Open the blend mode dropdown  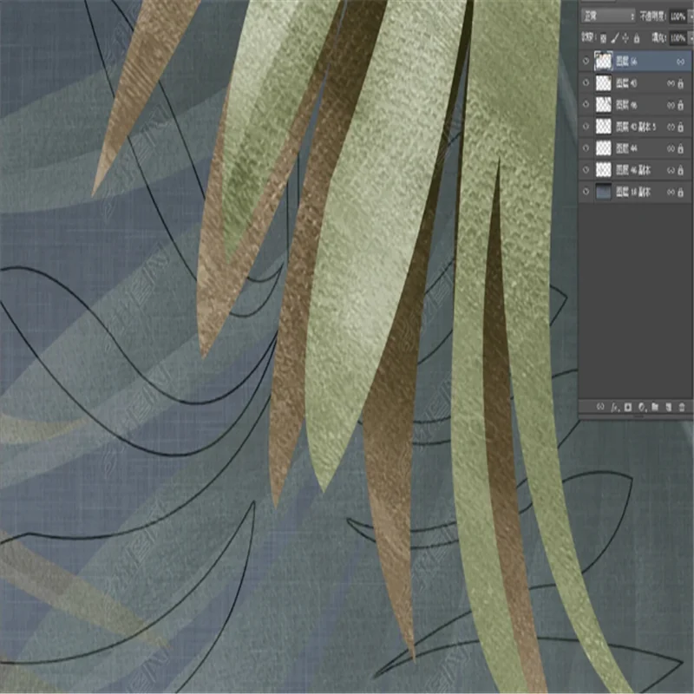[x=609, y=16]
